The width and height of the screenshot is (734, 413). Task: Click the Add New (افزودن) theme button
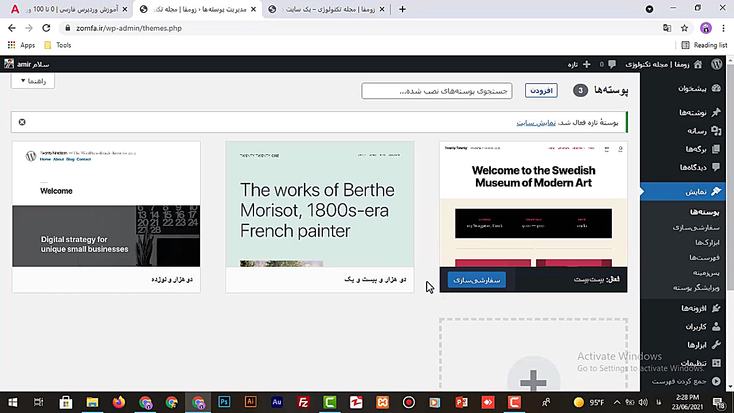pyautogui.click(x=541, y=91)
